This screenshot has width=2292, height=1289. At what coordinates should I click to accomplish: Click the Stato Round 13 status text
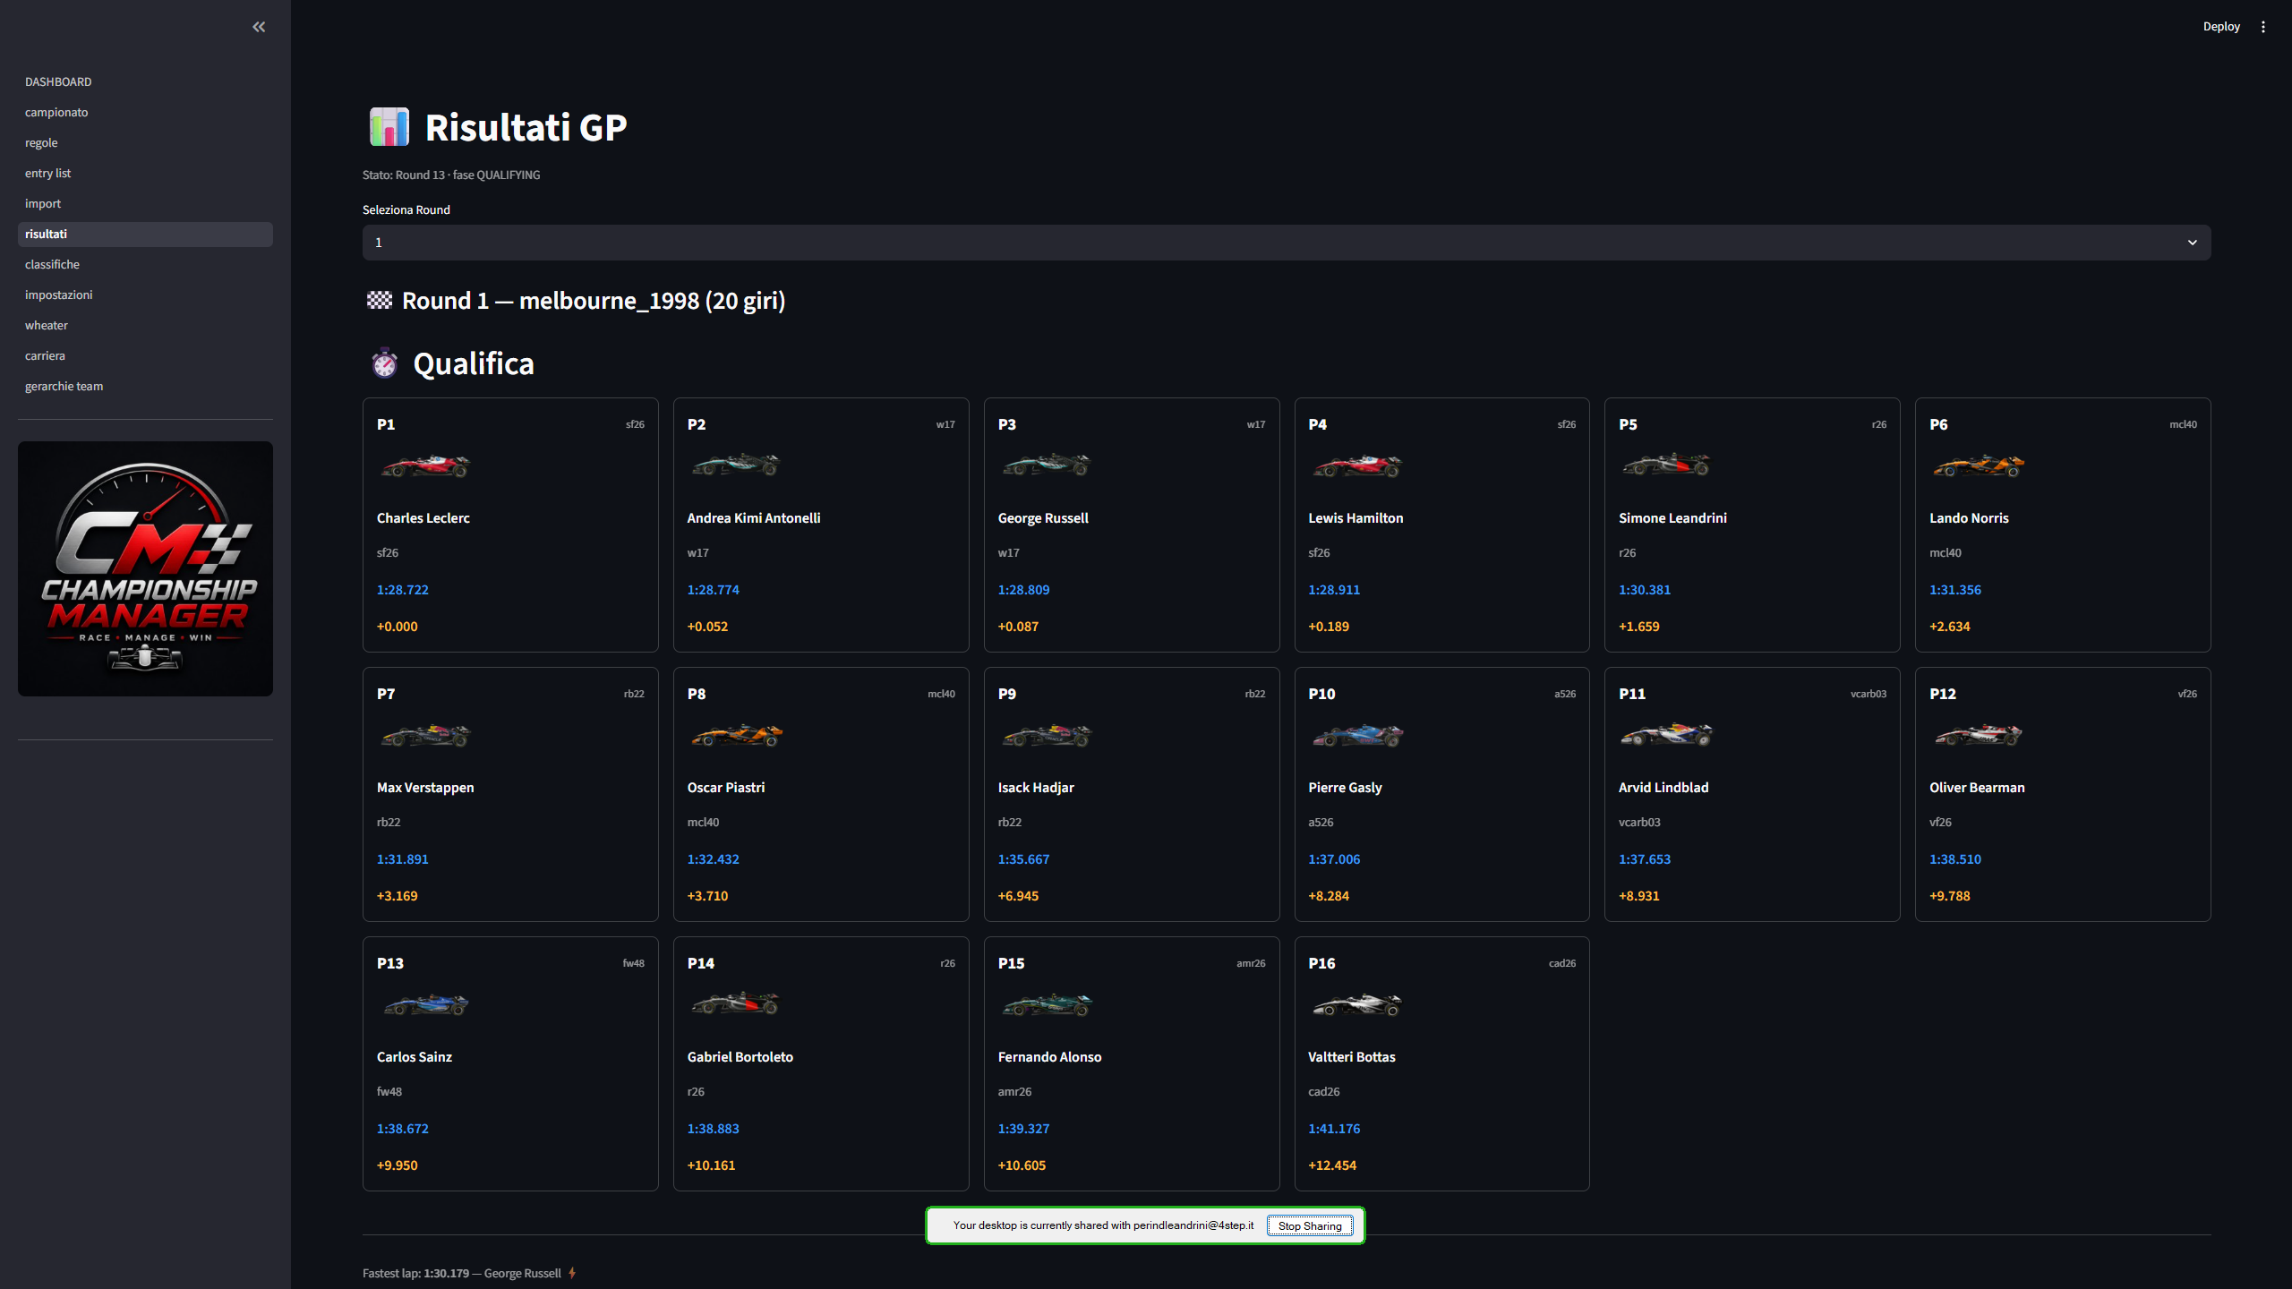[451, 175]
